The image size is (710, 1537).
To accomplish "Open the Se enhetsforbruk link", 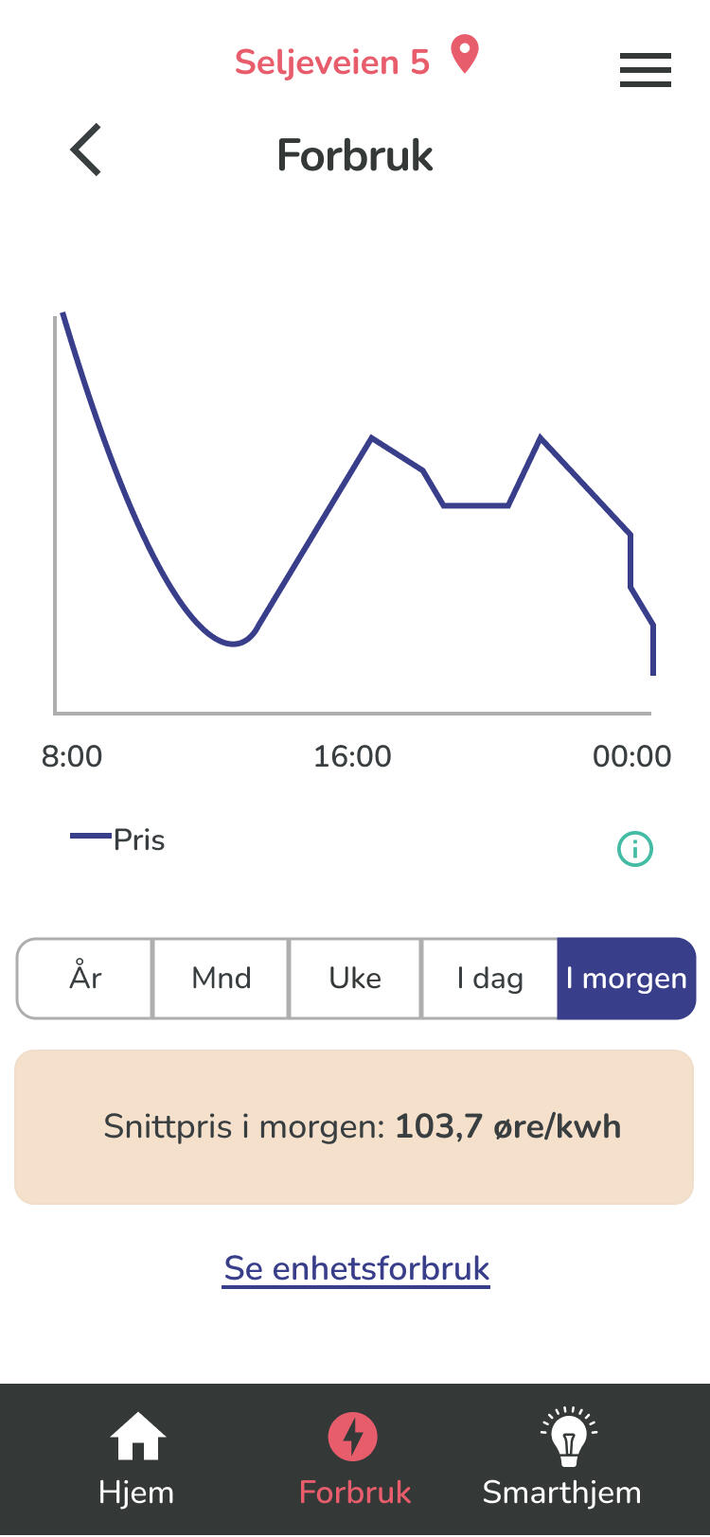I will [357, 1268].
